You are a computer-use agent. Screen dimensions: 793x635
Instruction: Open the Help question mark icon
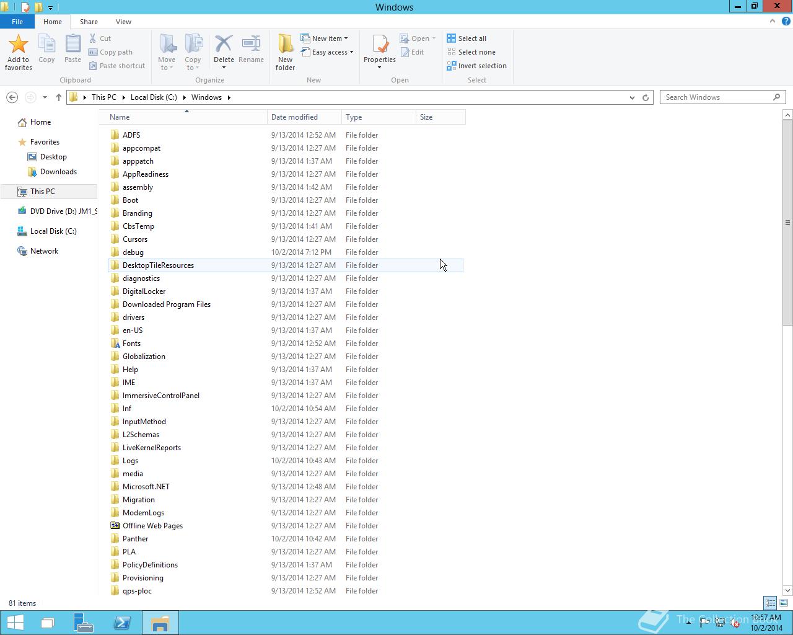click(x=786, y=21)
